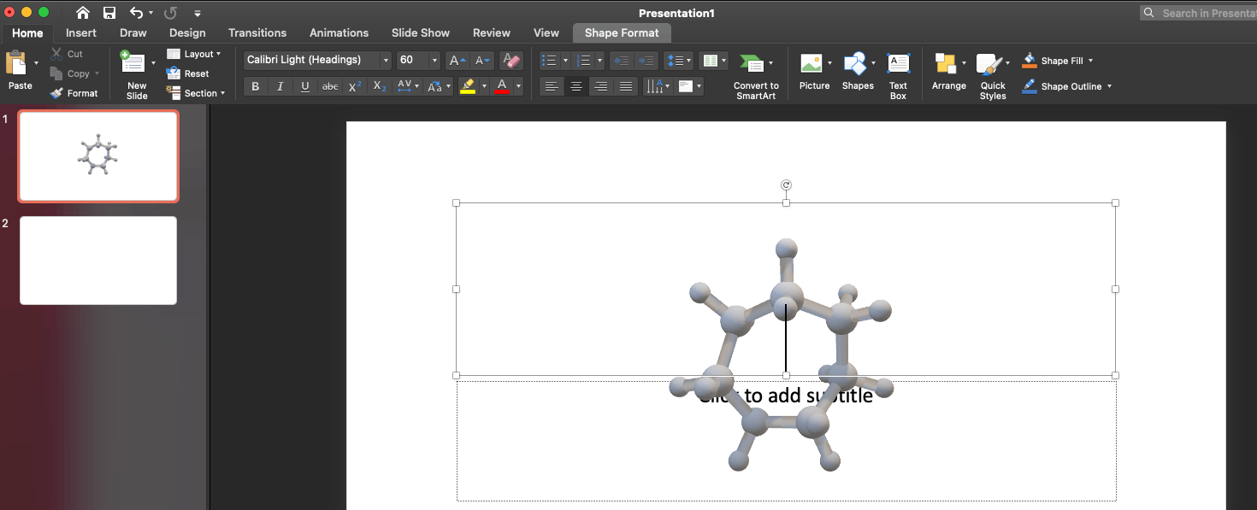Viewport: 1257px width, 510px height.
Task: Decrease the indent level
Action: [x=622, y=61]
